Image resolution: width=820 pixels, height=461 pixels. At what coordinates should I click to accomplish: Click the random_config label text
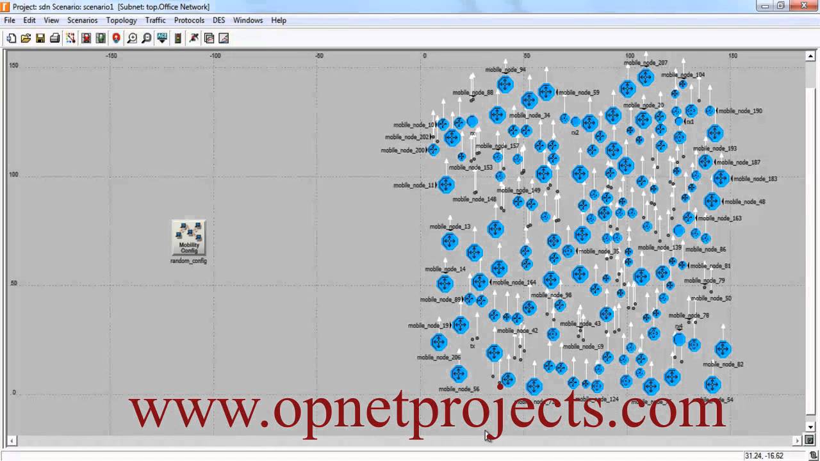188,261
